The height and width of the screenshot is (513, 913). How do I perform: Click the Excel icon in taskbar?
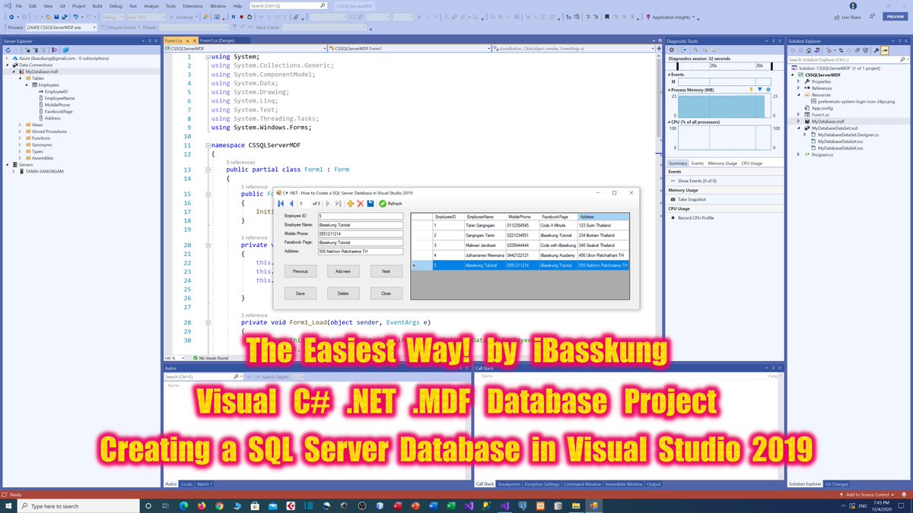(450, 505)
